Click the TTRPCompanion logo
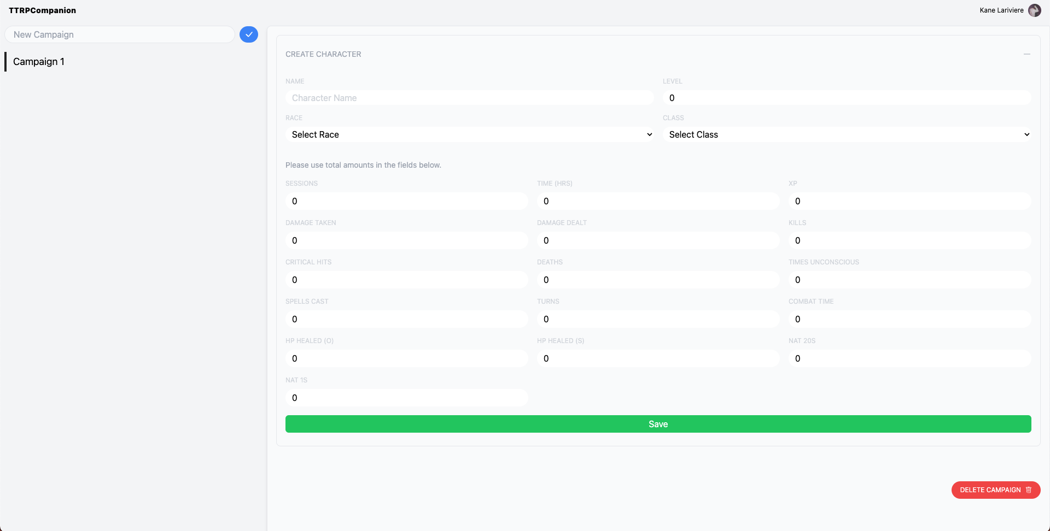This screenshot has height=531, width=1050. tap(43, 10)
